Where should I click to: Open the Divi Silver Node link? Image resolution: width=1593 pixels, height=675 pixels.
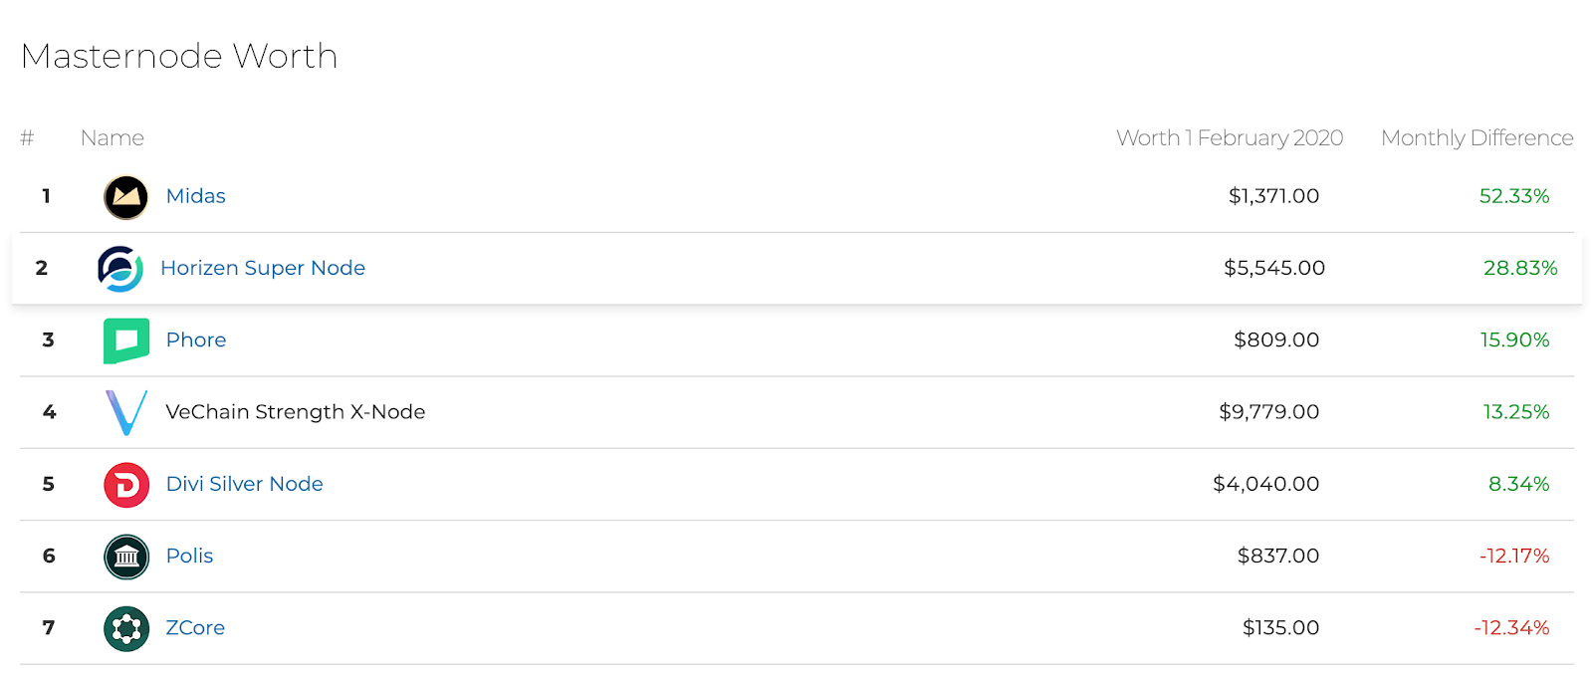tap(245, 484)
